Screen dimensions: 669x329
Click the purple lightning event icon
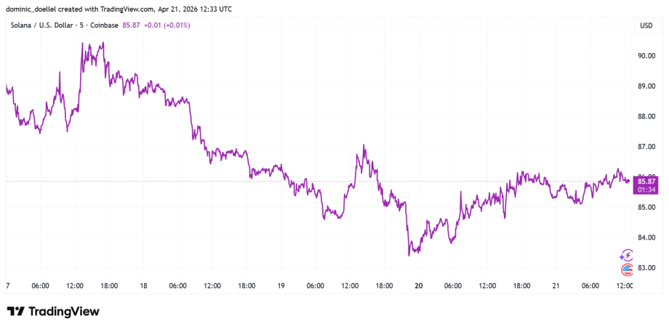pyautogui.click(x=626, y=255)
